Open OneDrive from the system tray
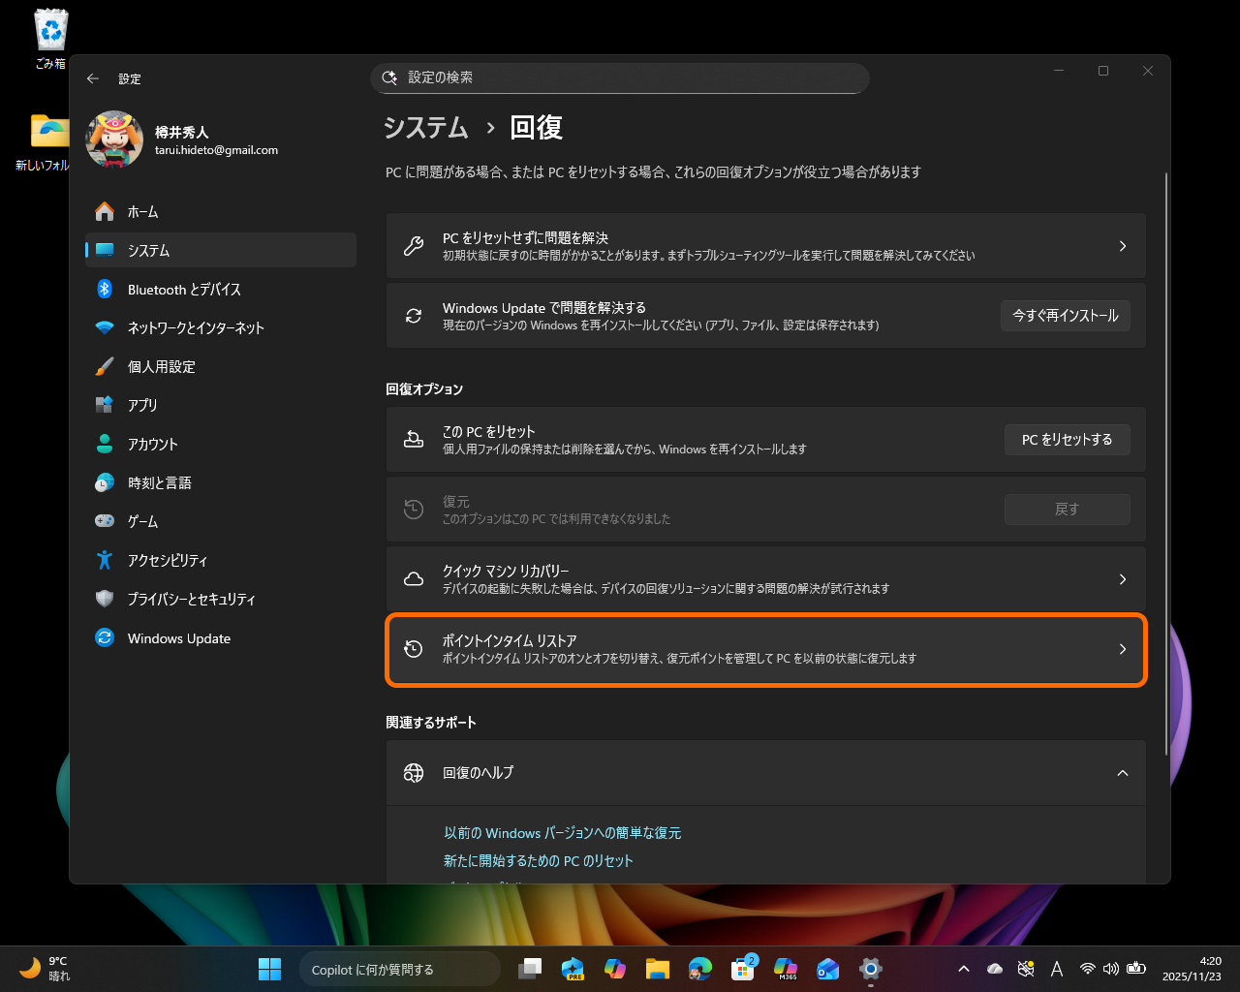This screenshot has width=1240, height=992. point(994,968)
